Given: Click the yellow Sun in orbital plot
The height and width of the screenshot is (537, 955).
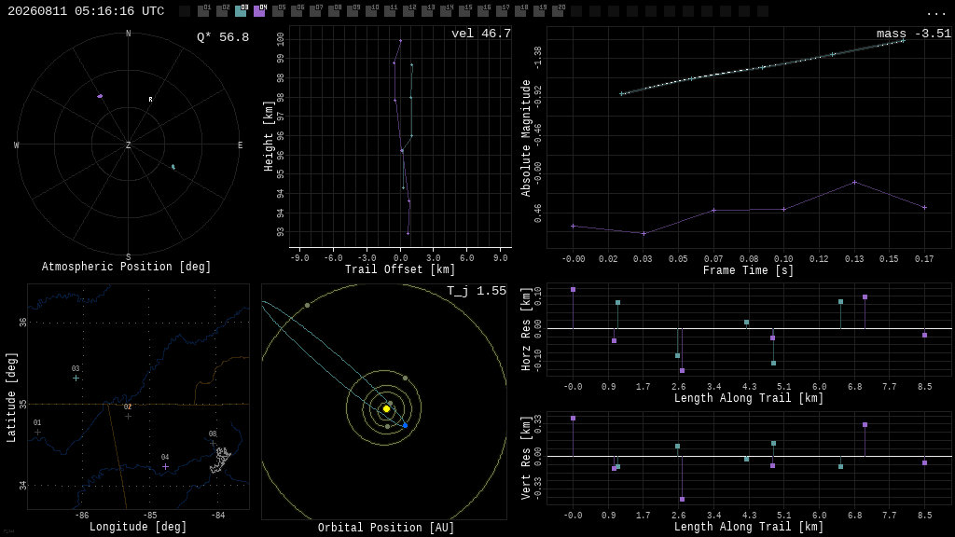Looking at the screenshot, I should [386, 408].
